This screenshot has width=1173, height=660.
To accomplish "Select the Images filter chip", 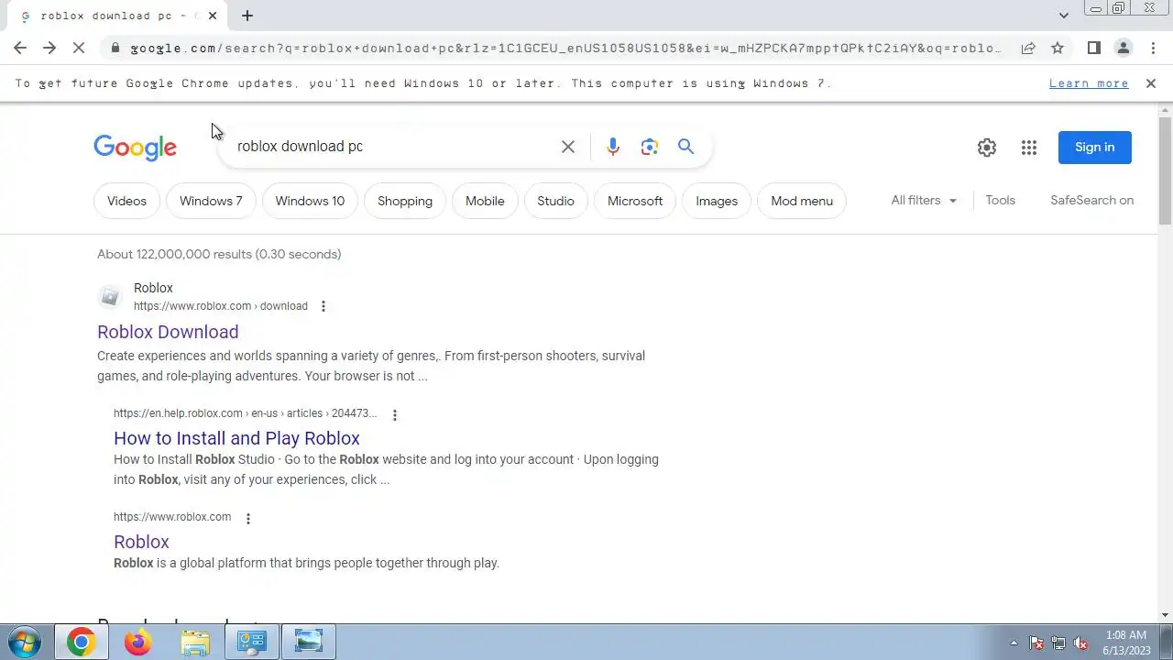I will [x=717, y=201].
